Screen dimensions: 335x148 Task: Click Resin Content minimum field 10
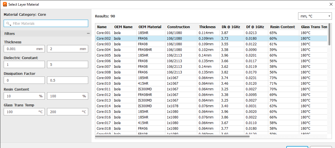coord(24,96)
